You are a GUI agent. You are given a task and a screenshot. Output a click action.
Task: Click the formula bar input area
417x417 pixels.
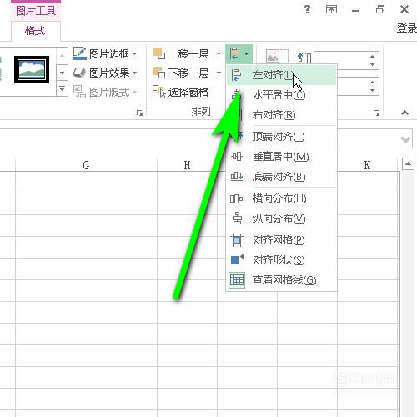(198, 138)
